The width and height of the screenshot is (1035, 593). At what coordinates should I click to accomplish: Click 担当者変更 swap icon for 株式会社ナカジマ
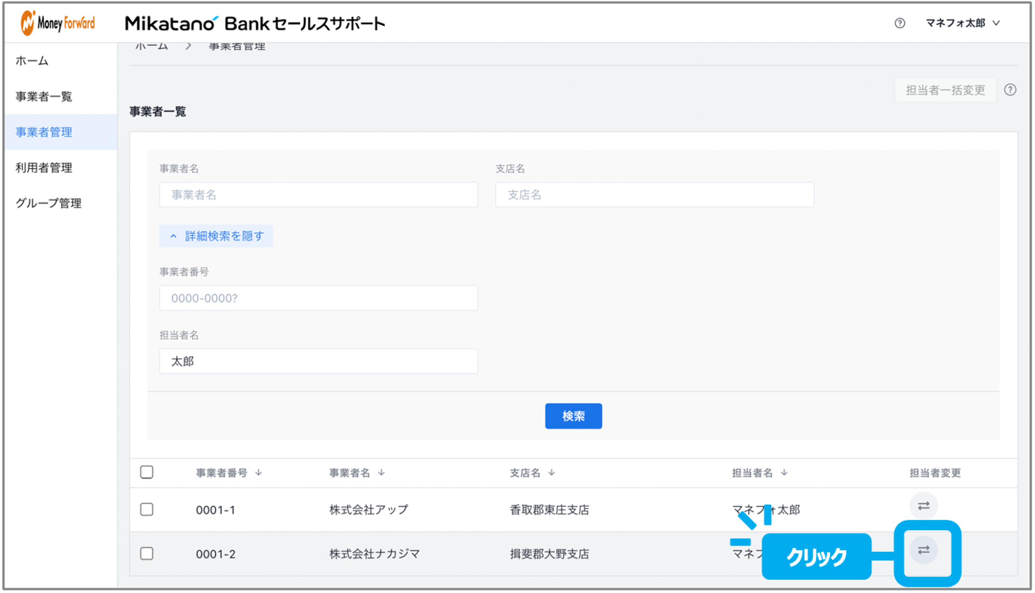924,550
